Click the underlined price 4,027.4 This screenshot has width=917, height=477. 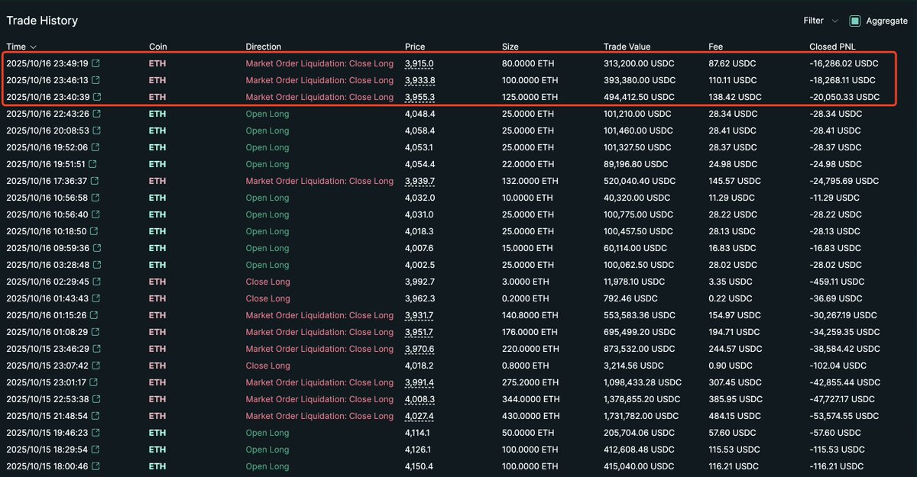[x=419, y=416]
